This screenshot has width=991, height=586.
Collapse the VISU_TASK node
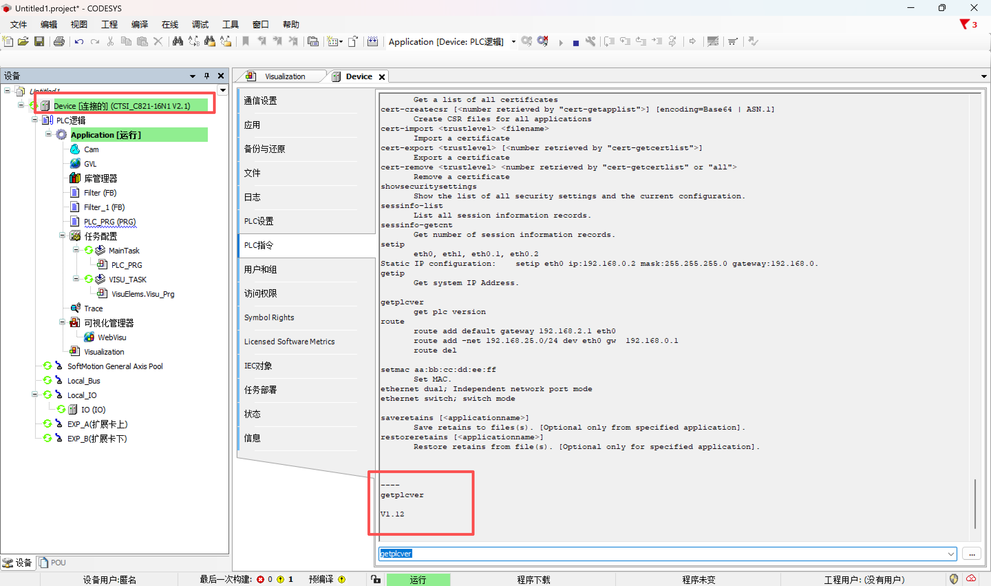click(x=76, y=279)
